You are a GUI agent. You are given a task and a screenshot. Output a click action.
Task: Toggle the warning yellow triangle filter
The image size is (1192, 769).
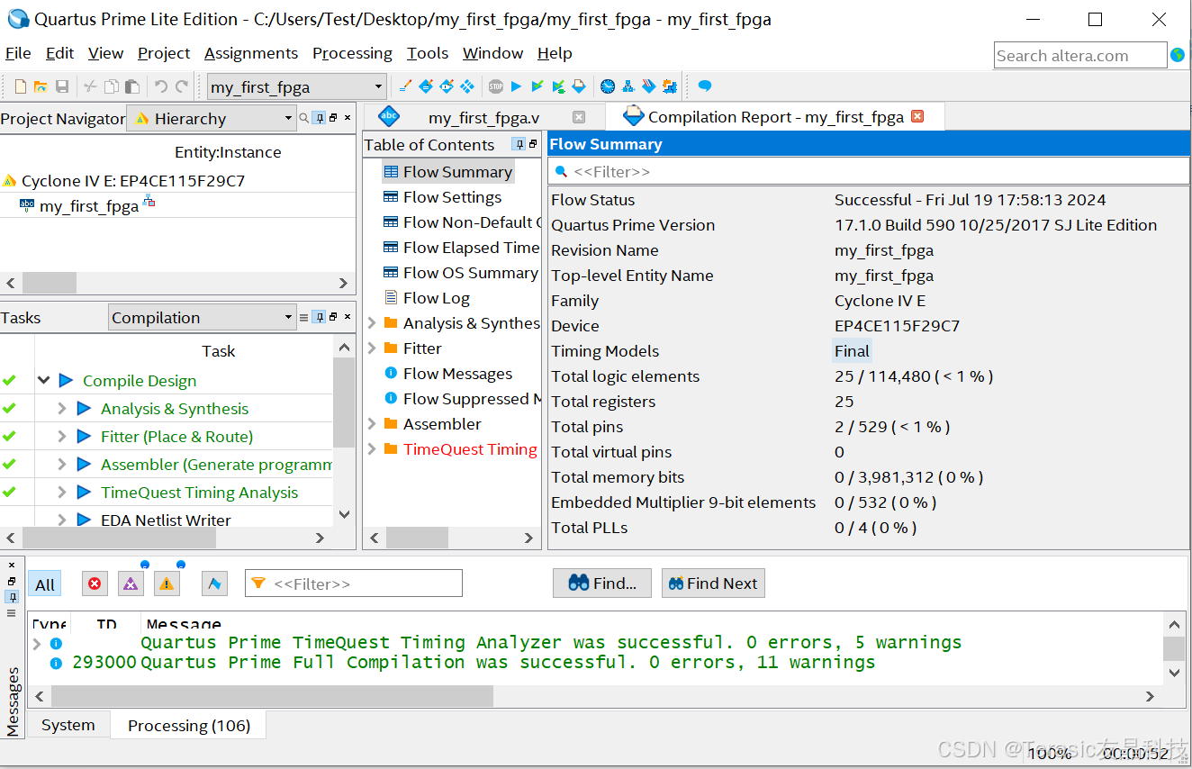click(167, 584)
